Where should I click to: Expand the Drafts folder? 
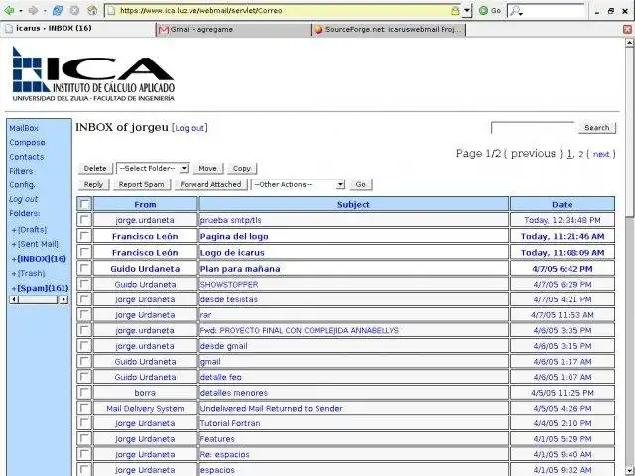coord(14,230)
